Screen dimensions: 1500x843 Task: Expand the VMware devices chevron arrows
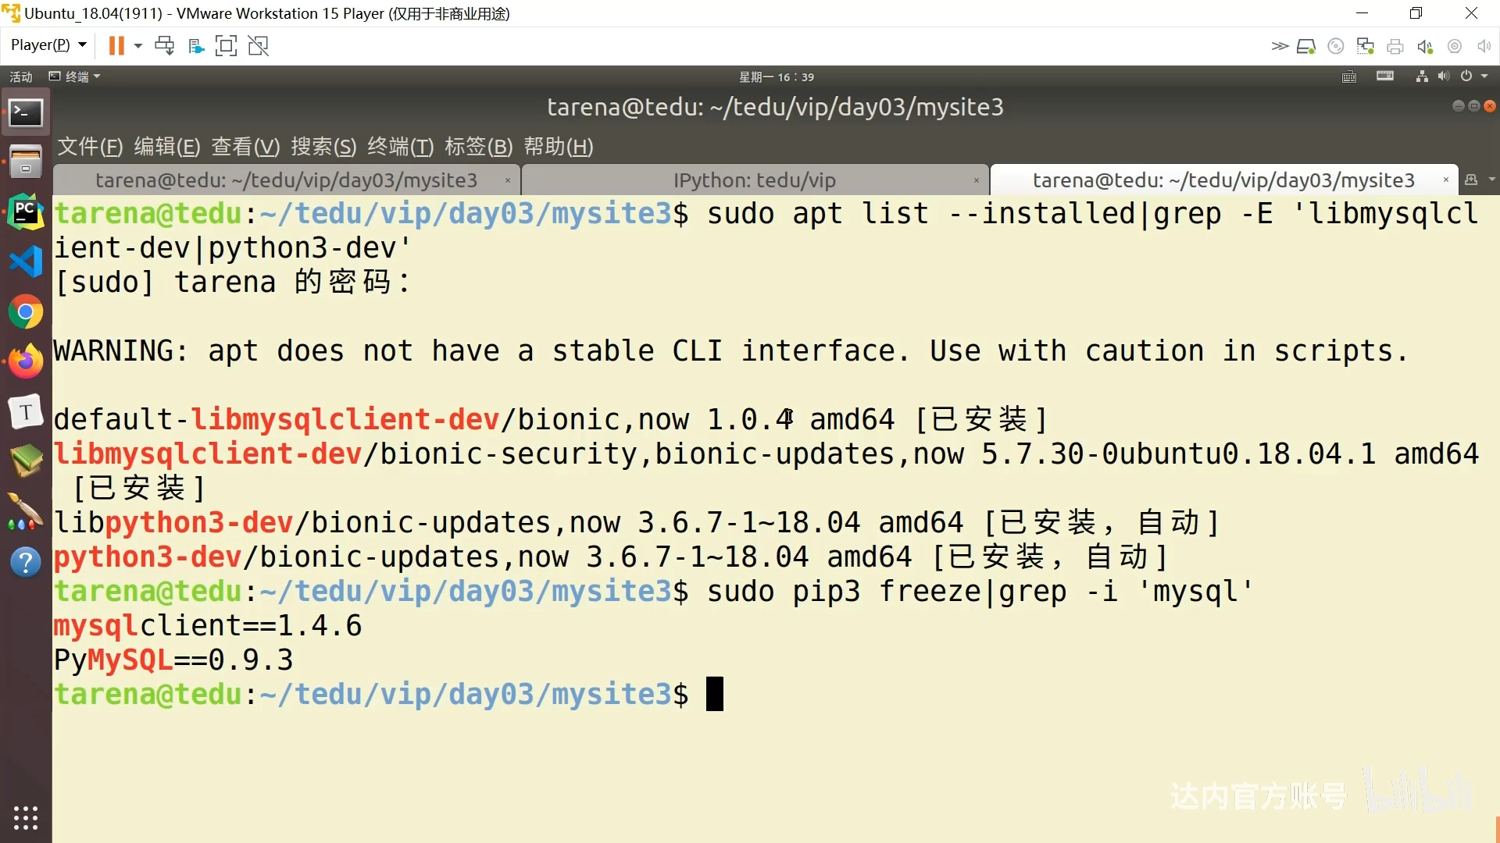pyautogui.click(x=1280, y=46)
